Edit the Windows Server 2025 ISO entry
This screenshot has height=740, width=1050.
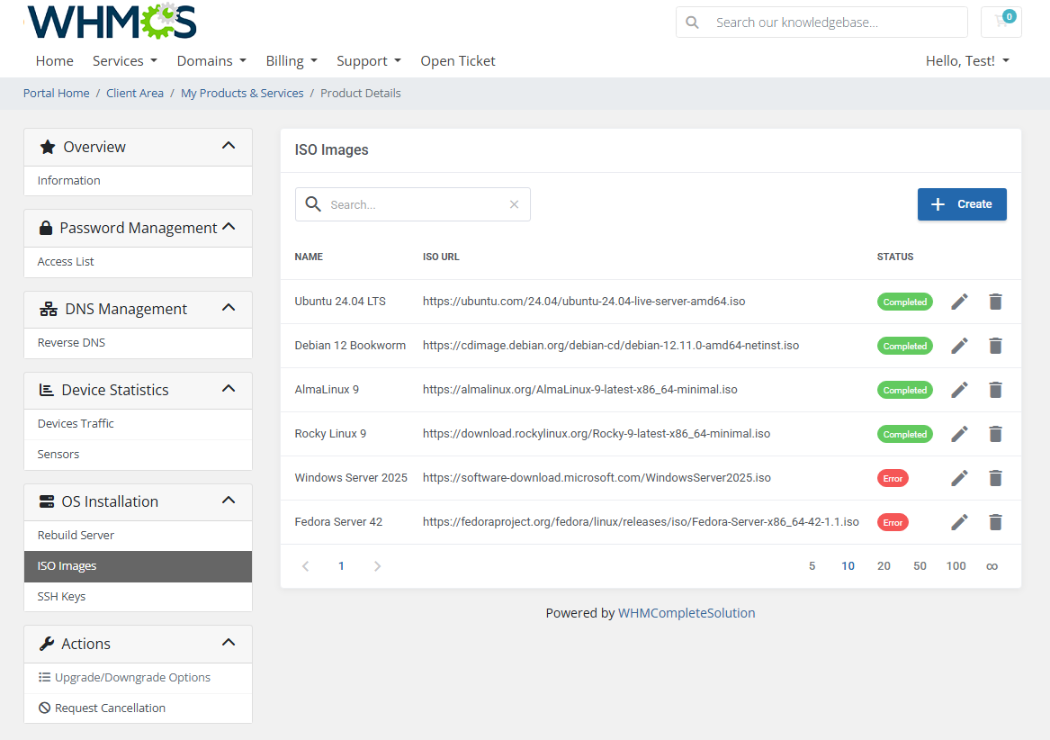pos(960,478)
